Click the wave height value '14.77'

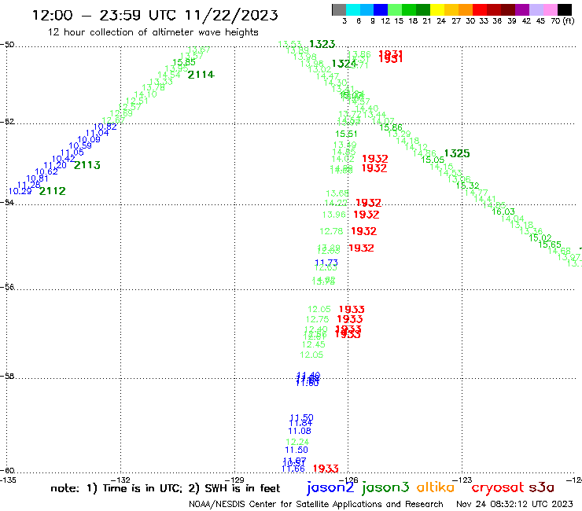coord(476,193)
